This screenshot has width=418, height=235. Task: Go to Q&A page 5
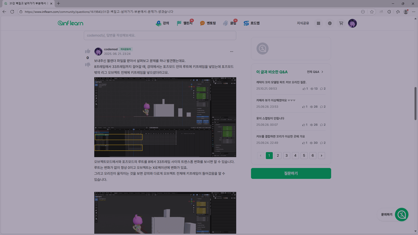point(304,156)
